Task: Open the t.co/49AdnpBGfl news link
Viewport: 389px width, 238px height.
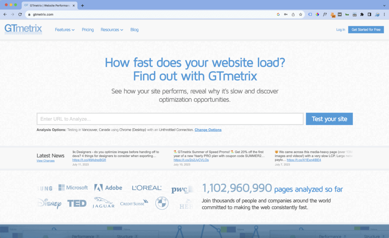Action: 89,160
